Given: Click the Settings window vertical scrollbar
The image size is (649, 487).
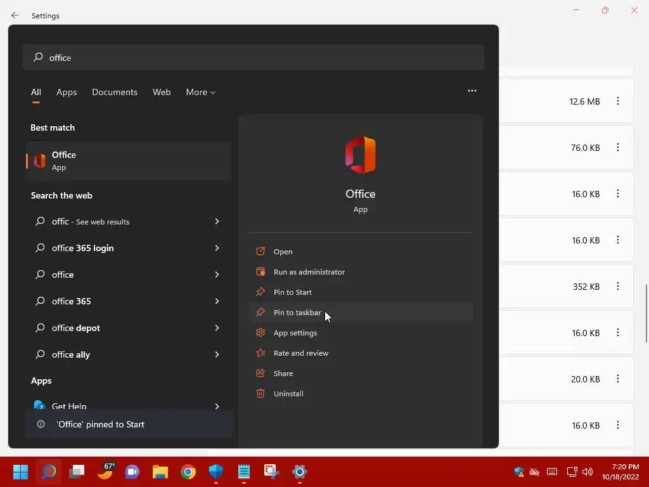Looking at the screenshot, I should click(646, 313).
